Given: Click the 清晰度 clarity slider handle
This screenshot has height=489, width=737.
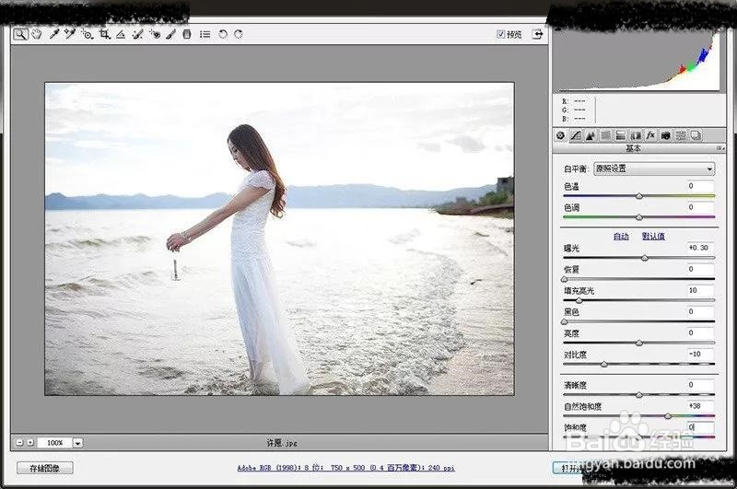Looking at the screenshot, I should click(639, 395).
